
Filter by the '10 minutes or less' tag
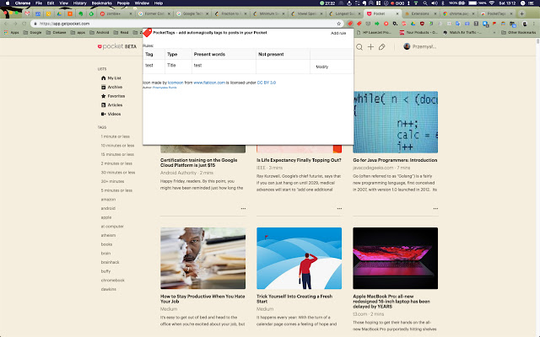pyautogui.click(x=117, y=146)
